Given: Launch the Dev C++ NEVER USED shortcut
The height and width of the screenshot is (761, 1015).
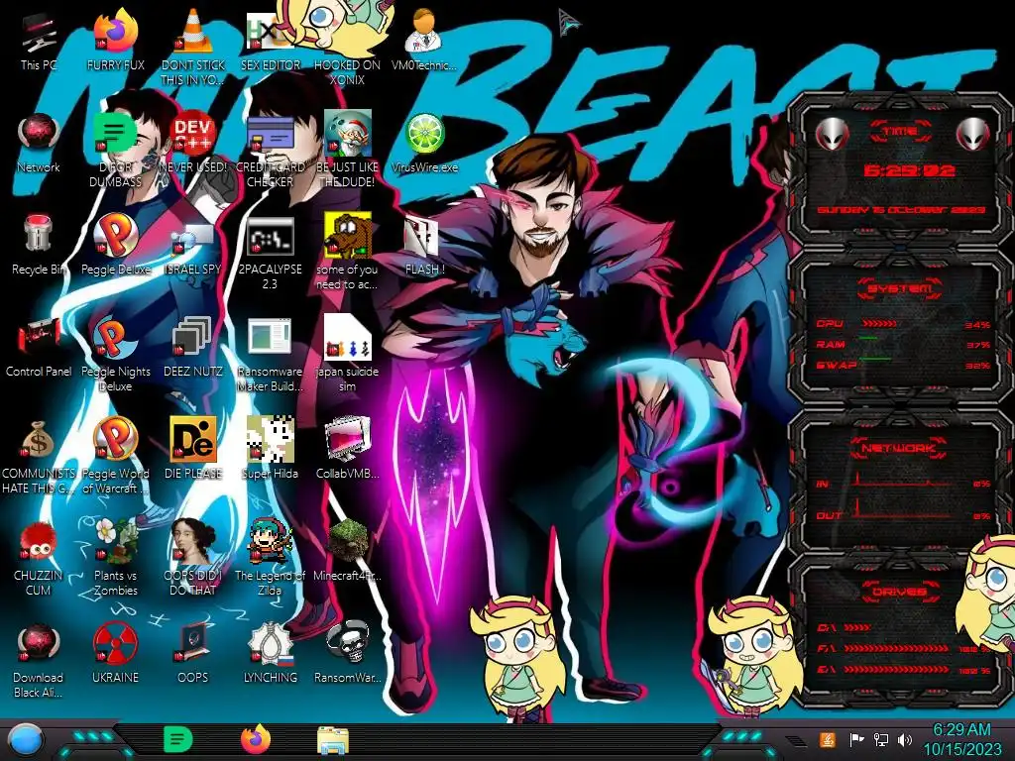Looking at the screenshot, I should pyautogui.click(x=193, y=143).
